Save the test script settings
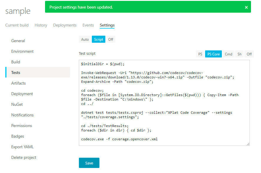This screenshot has height=173, width=261. coord(89,163)
